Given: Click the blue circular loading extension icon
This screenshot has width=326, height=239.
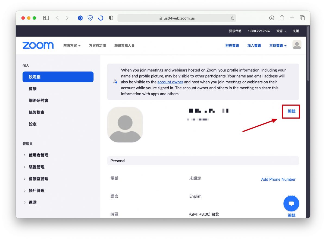Looking at the screenshot, I should [x=101, y=18].
